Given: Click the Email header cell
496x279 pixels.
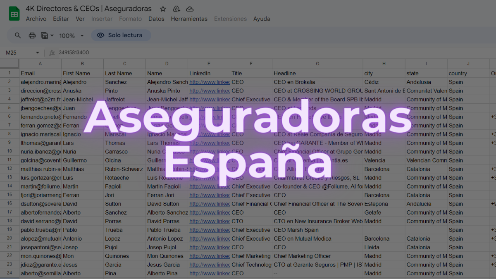Looking at the screenshot, I should point(40,73).
